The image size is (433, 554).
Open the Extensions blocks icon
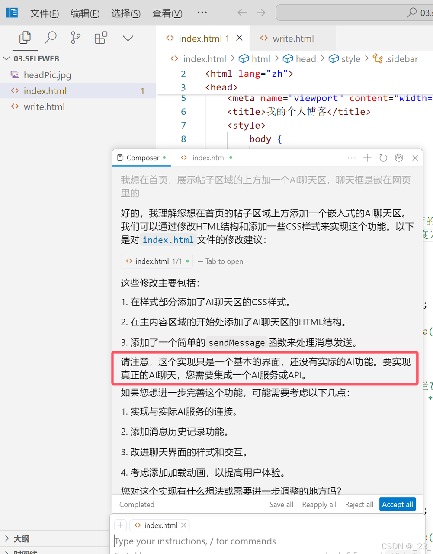point(101,38)
